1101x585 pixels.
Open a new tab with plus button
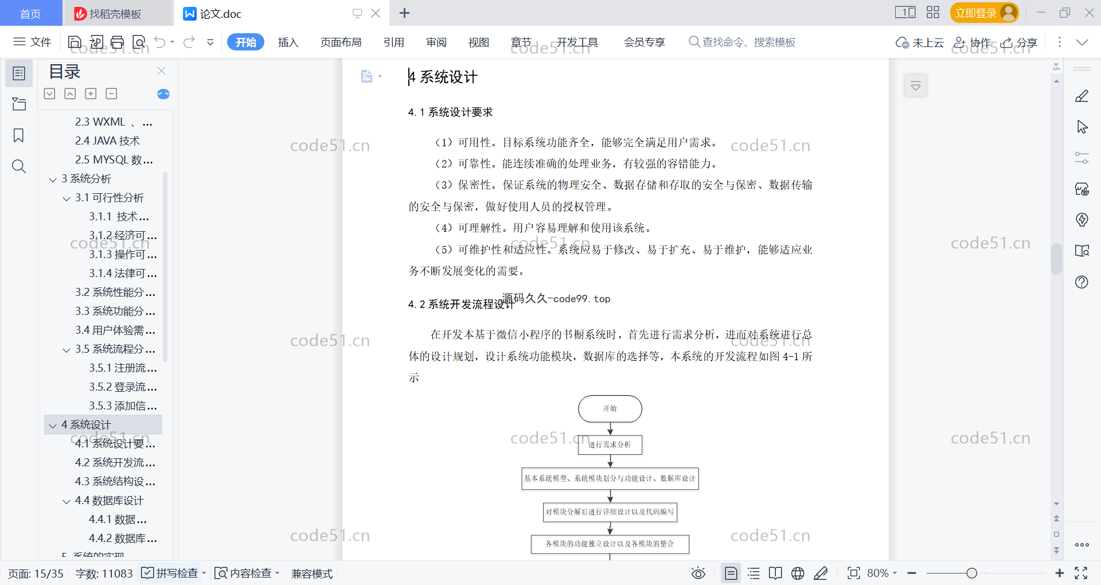(404, 13)
